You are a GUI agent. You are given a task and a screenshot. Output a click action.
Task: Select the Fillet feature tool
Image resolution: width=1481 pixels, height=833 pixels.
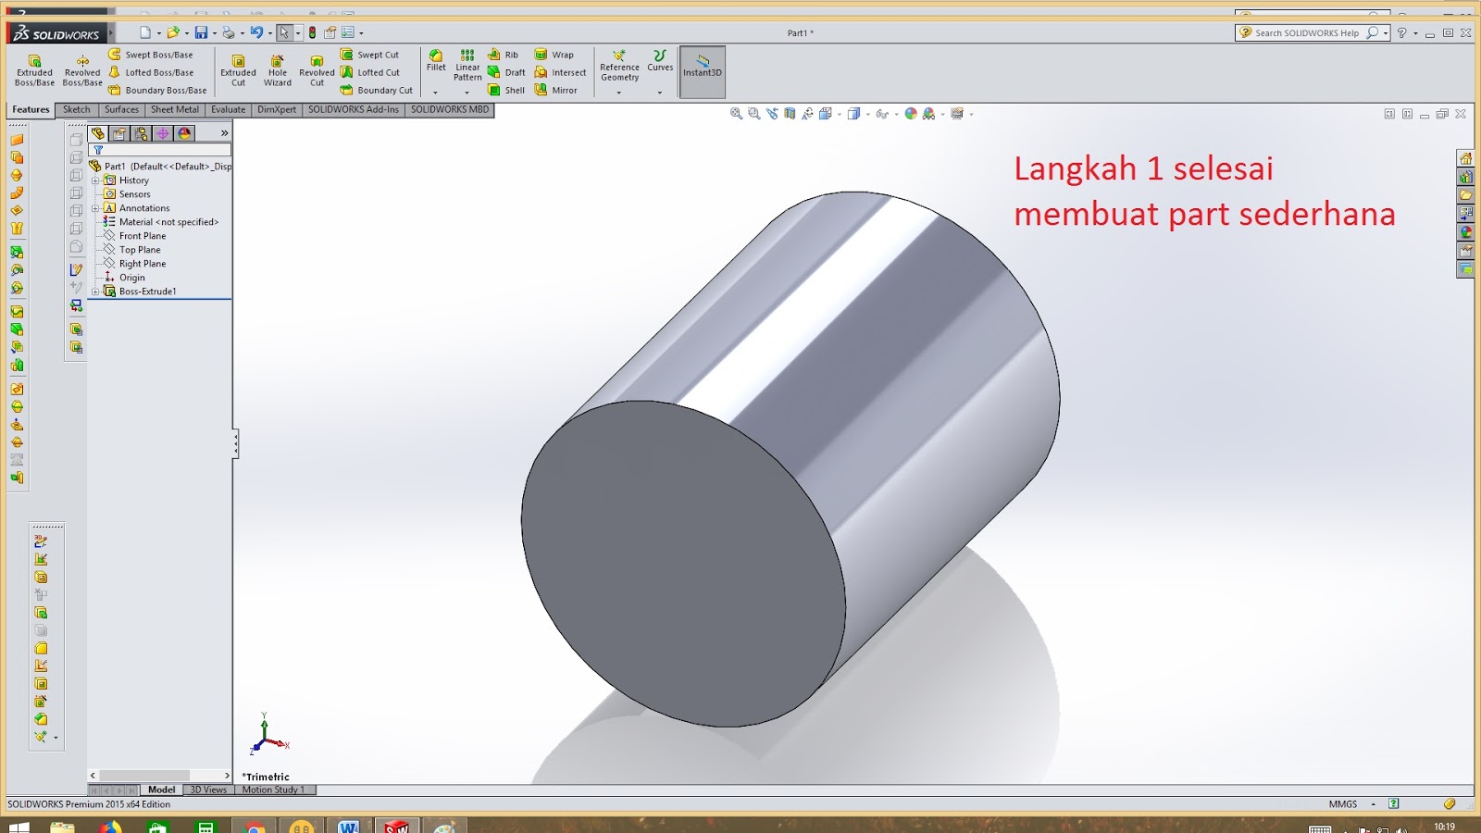click(x=435, y=65)
